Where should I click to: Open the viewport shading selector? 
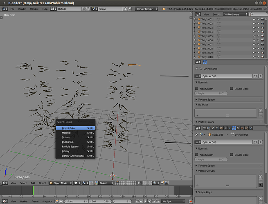coord(77,183)
